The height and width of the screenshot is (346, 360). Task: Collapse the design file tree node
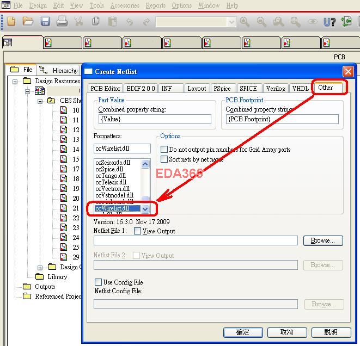tap(28, 92)
